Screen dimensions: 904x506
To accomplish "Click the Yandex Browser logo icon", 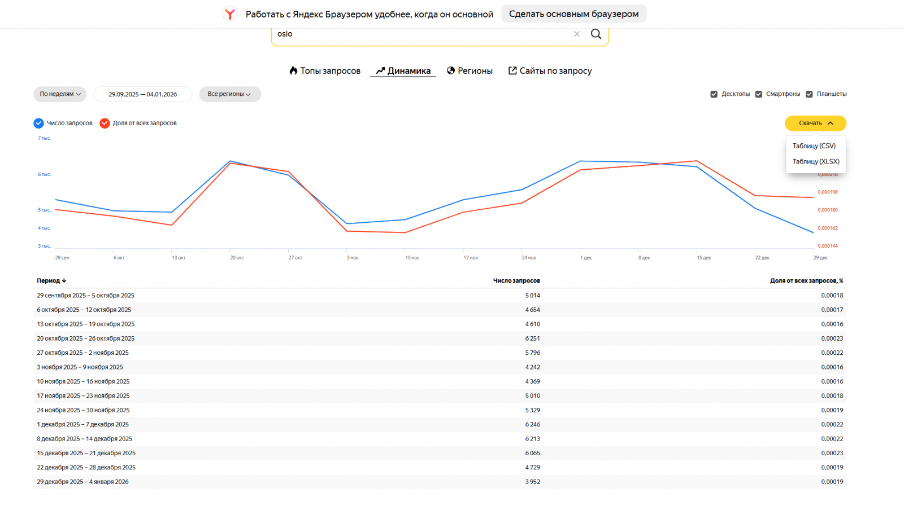I will point(230,14).
